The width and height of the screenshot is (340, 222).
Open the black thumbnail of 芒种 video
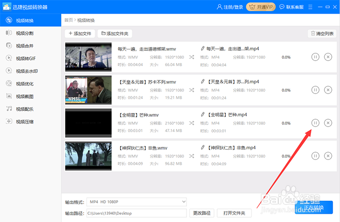88,123
